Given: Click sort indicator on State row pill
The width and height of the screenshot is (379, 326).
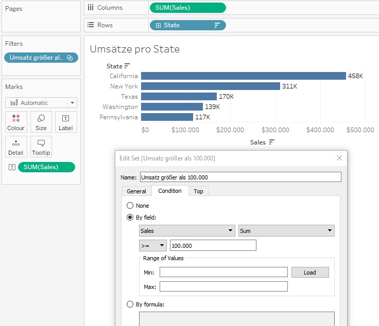Looking at the screenshot, I should click(217, 25).
